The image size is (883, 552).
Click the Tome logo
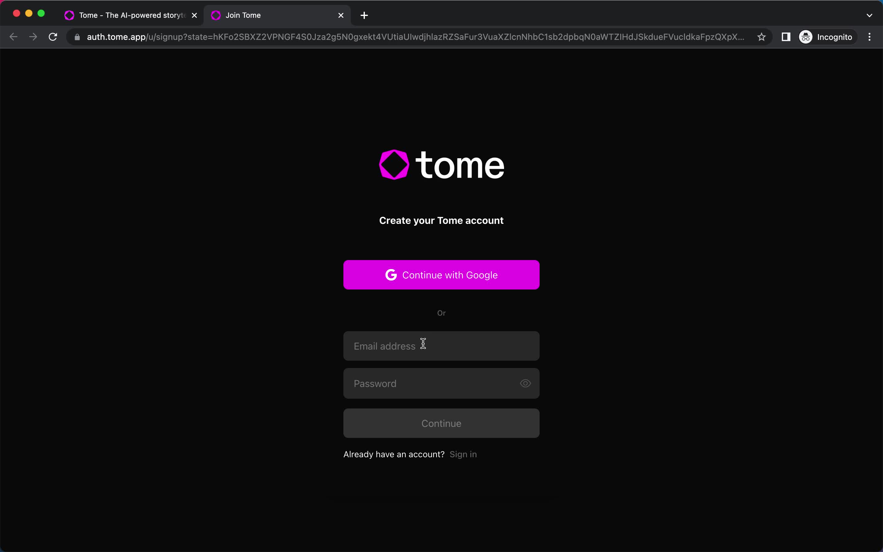tap(442, 165)
